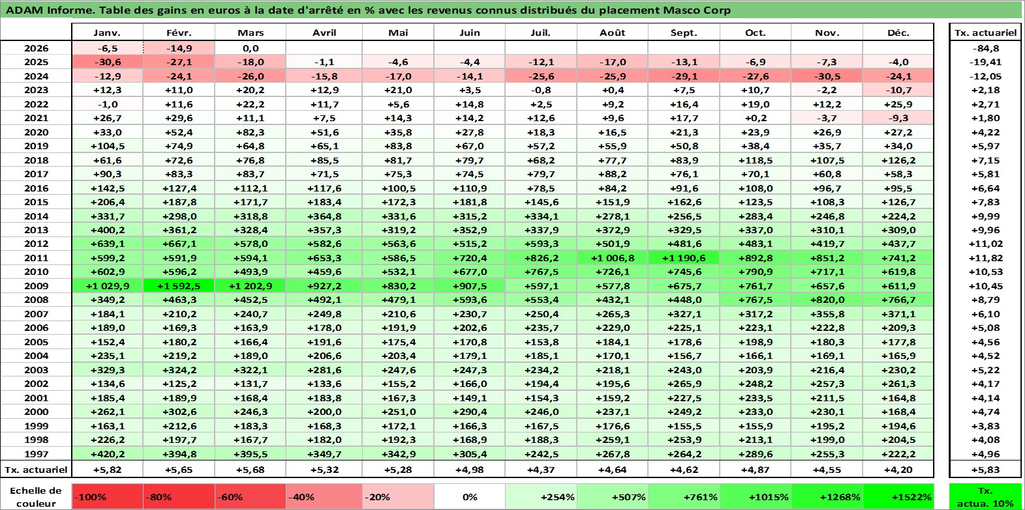This screenshot has width=1025, height=510.
Task: Click the Avril column header
Action: click(x=324, y=33)
